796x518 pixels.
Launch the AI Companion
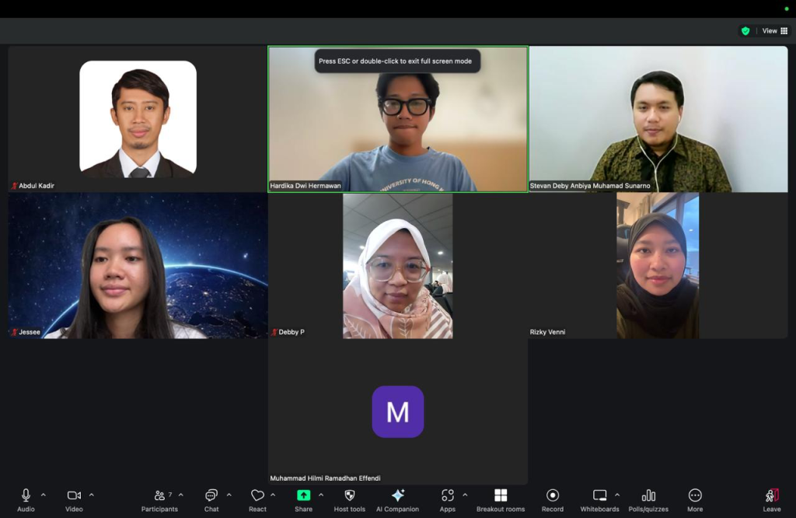397,499
